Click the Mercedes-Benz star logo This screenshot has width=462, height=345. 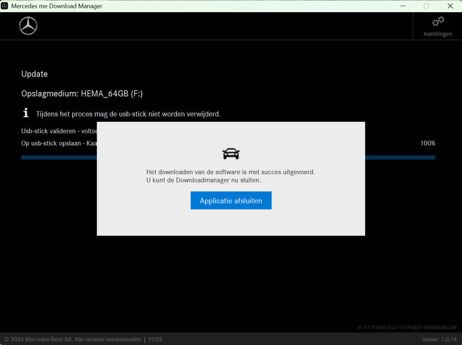pyautogui.click(x=28, y=26)
